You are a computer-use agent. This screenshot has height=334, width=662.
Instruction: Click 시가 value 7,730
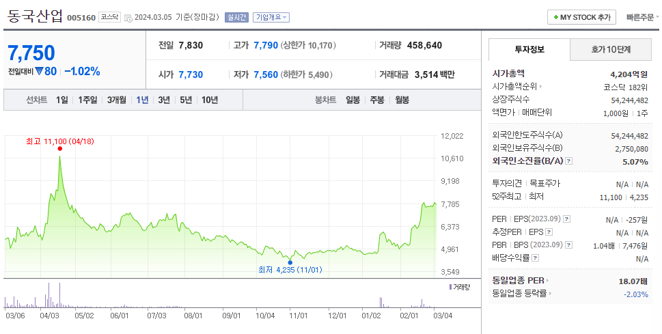pos(191,74)
